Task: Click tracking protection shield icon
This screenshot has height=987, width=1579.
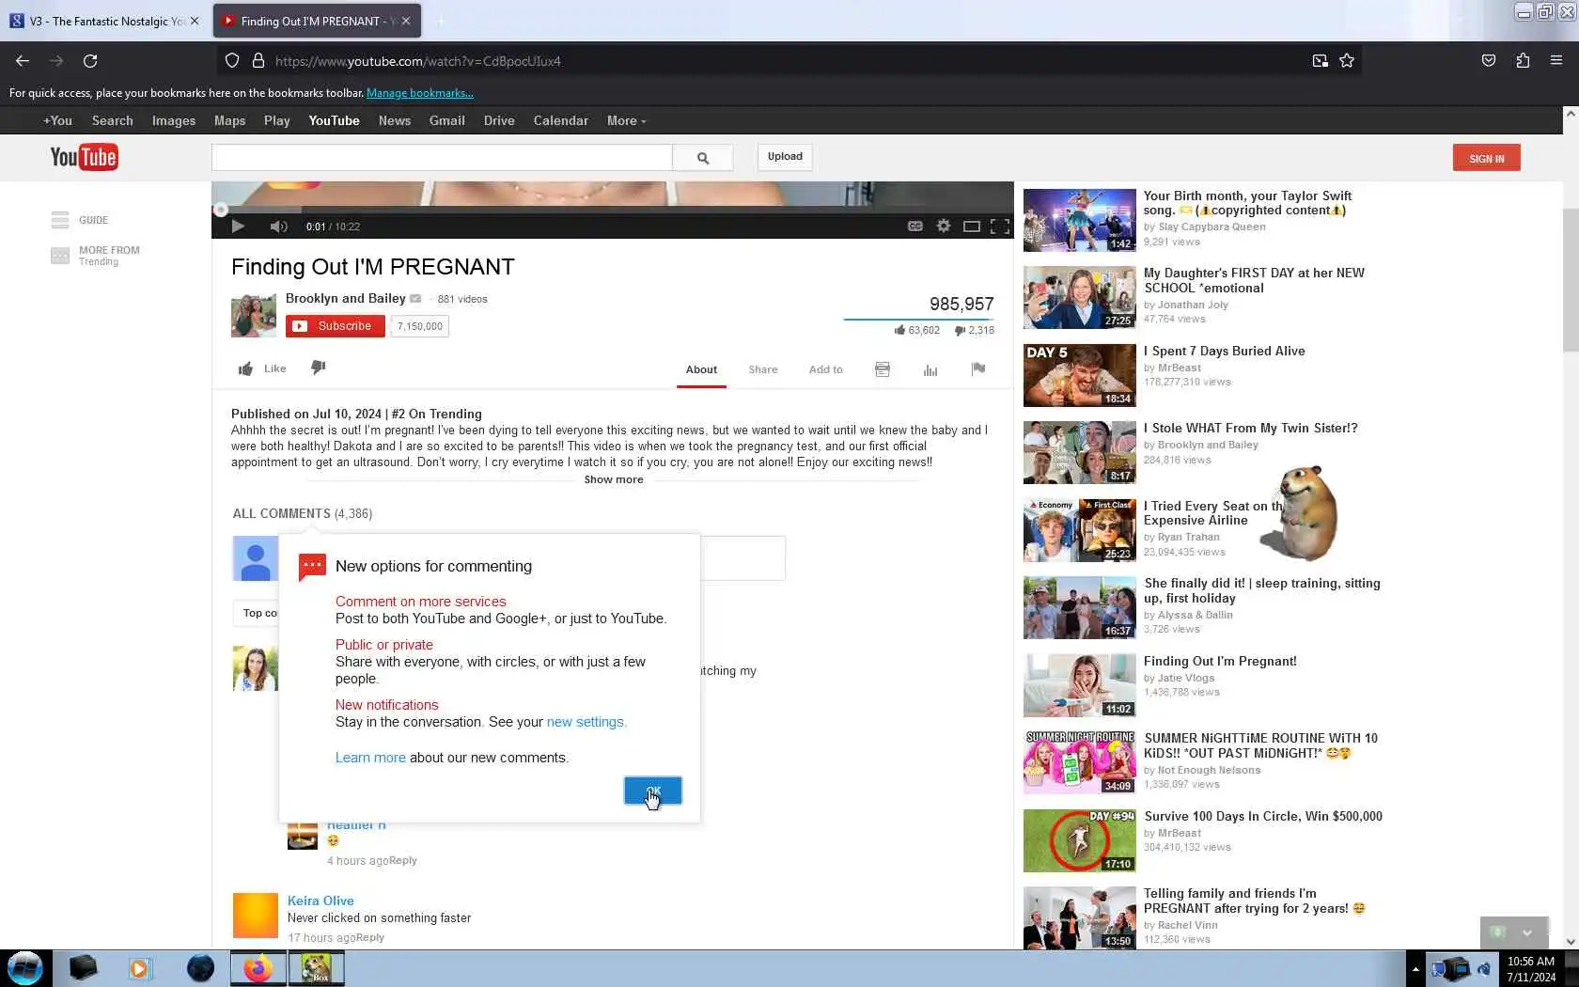Action: click(232, 61)
